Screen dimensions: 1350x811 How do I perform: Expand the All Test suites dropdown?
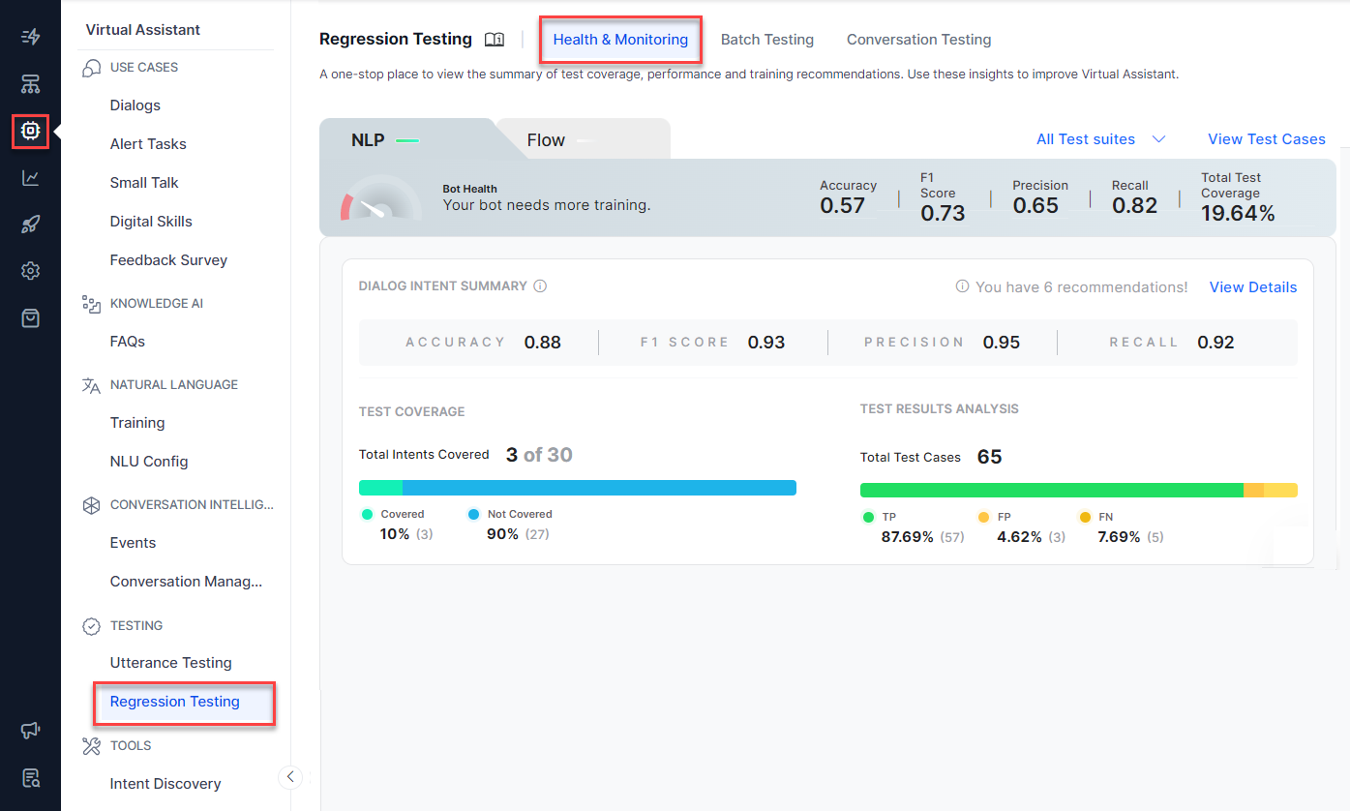coord(1100,139)
